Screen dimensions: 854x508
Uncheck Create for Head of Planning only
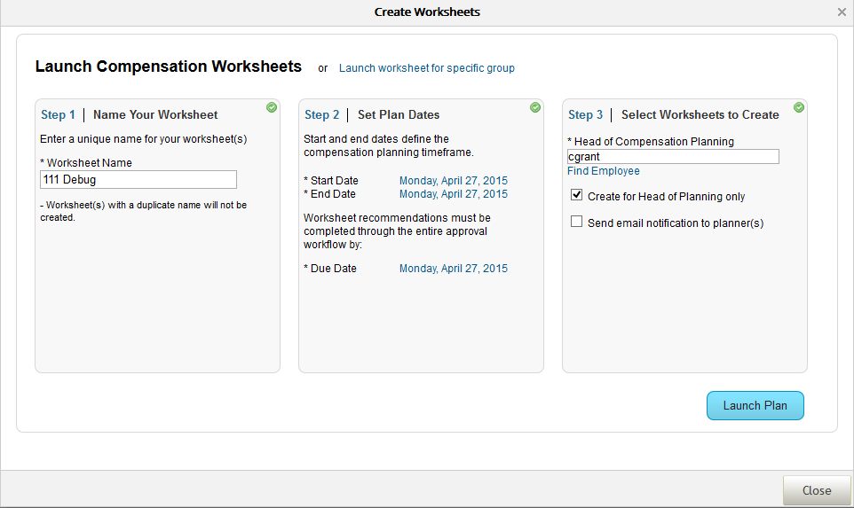576,195
